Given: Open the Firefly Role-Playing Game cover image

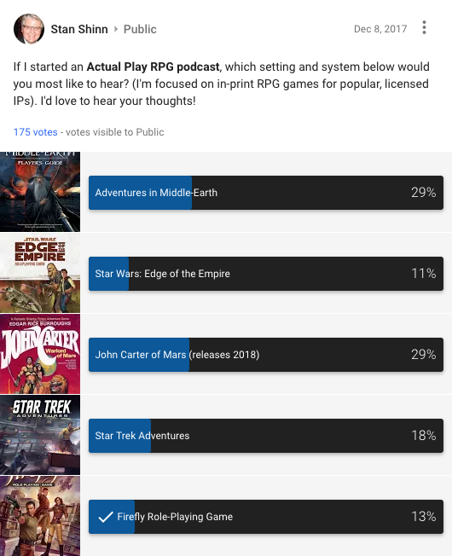Looking at the screenshot, I should coord(40,516).
